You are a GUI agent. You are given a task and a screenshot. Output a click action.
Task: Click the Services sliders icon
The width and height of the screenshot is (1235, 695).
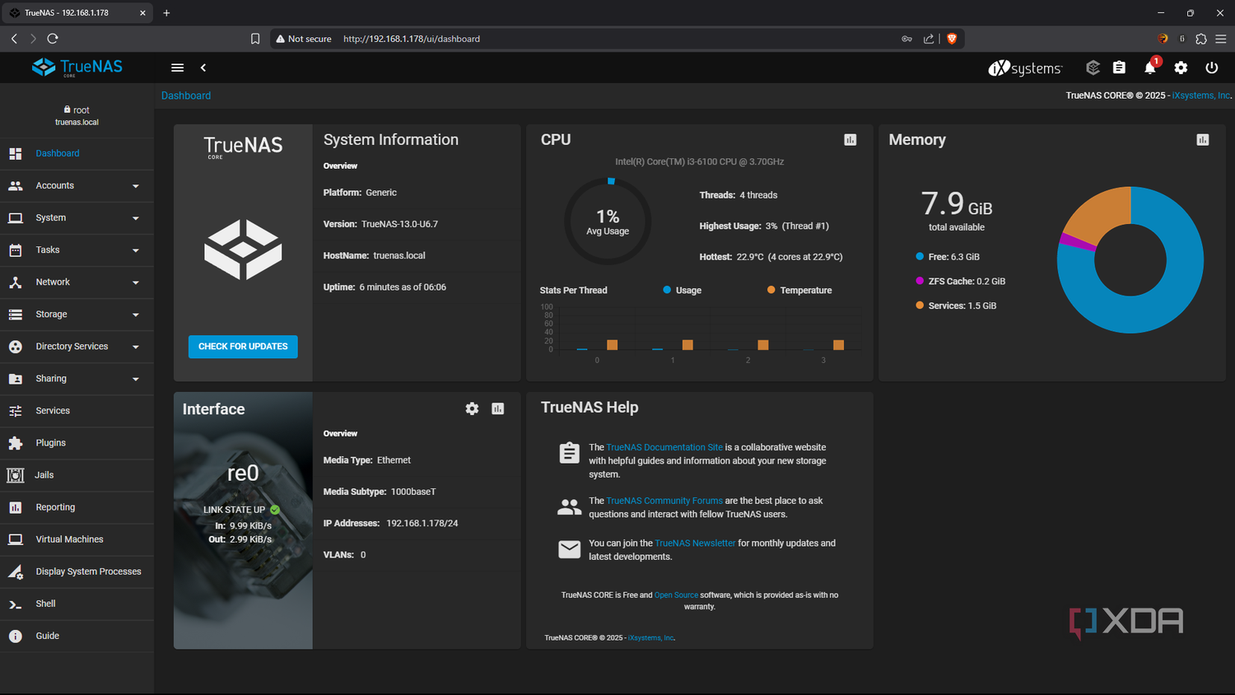pyautogui.click(x=16, y=411)
